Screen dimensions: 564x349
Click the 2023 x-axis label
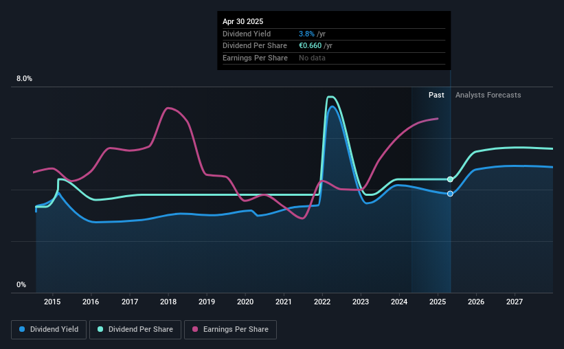361,302
